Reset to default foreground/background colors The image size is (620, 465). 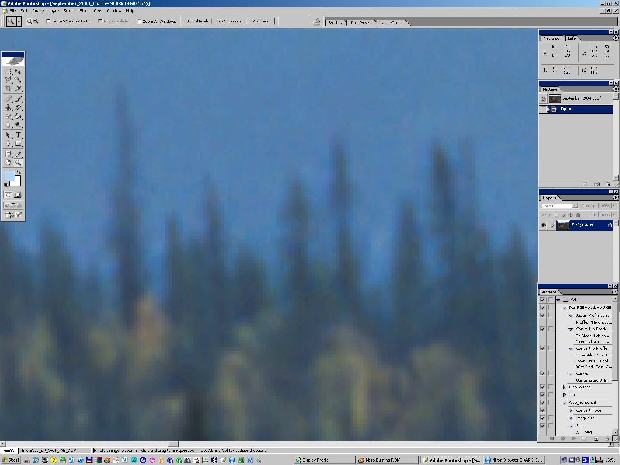coord(6,184)
